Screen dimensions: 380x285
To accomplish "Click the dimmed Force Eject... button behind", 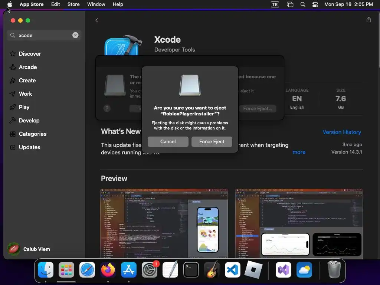I will (258, 109).
